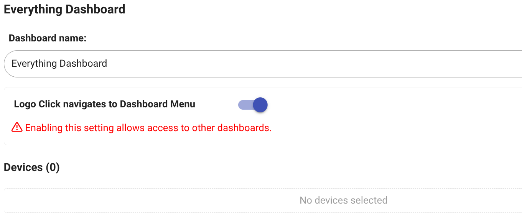The height and width of the screenshot is (222, 522).
Task: Click the blank area right of the toggle
Action: [x=384, y=105]
